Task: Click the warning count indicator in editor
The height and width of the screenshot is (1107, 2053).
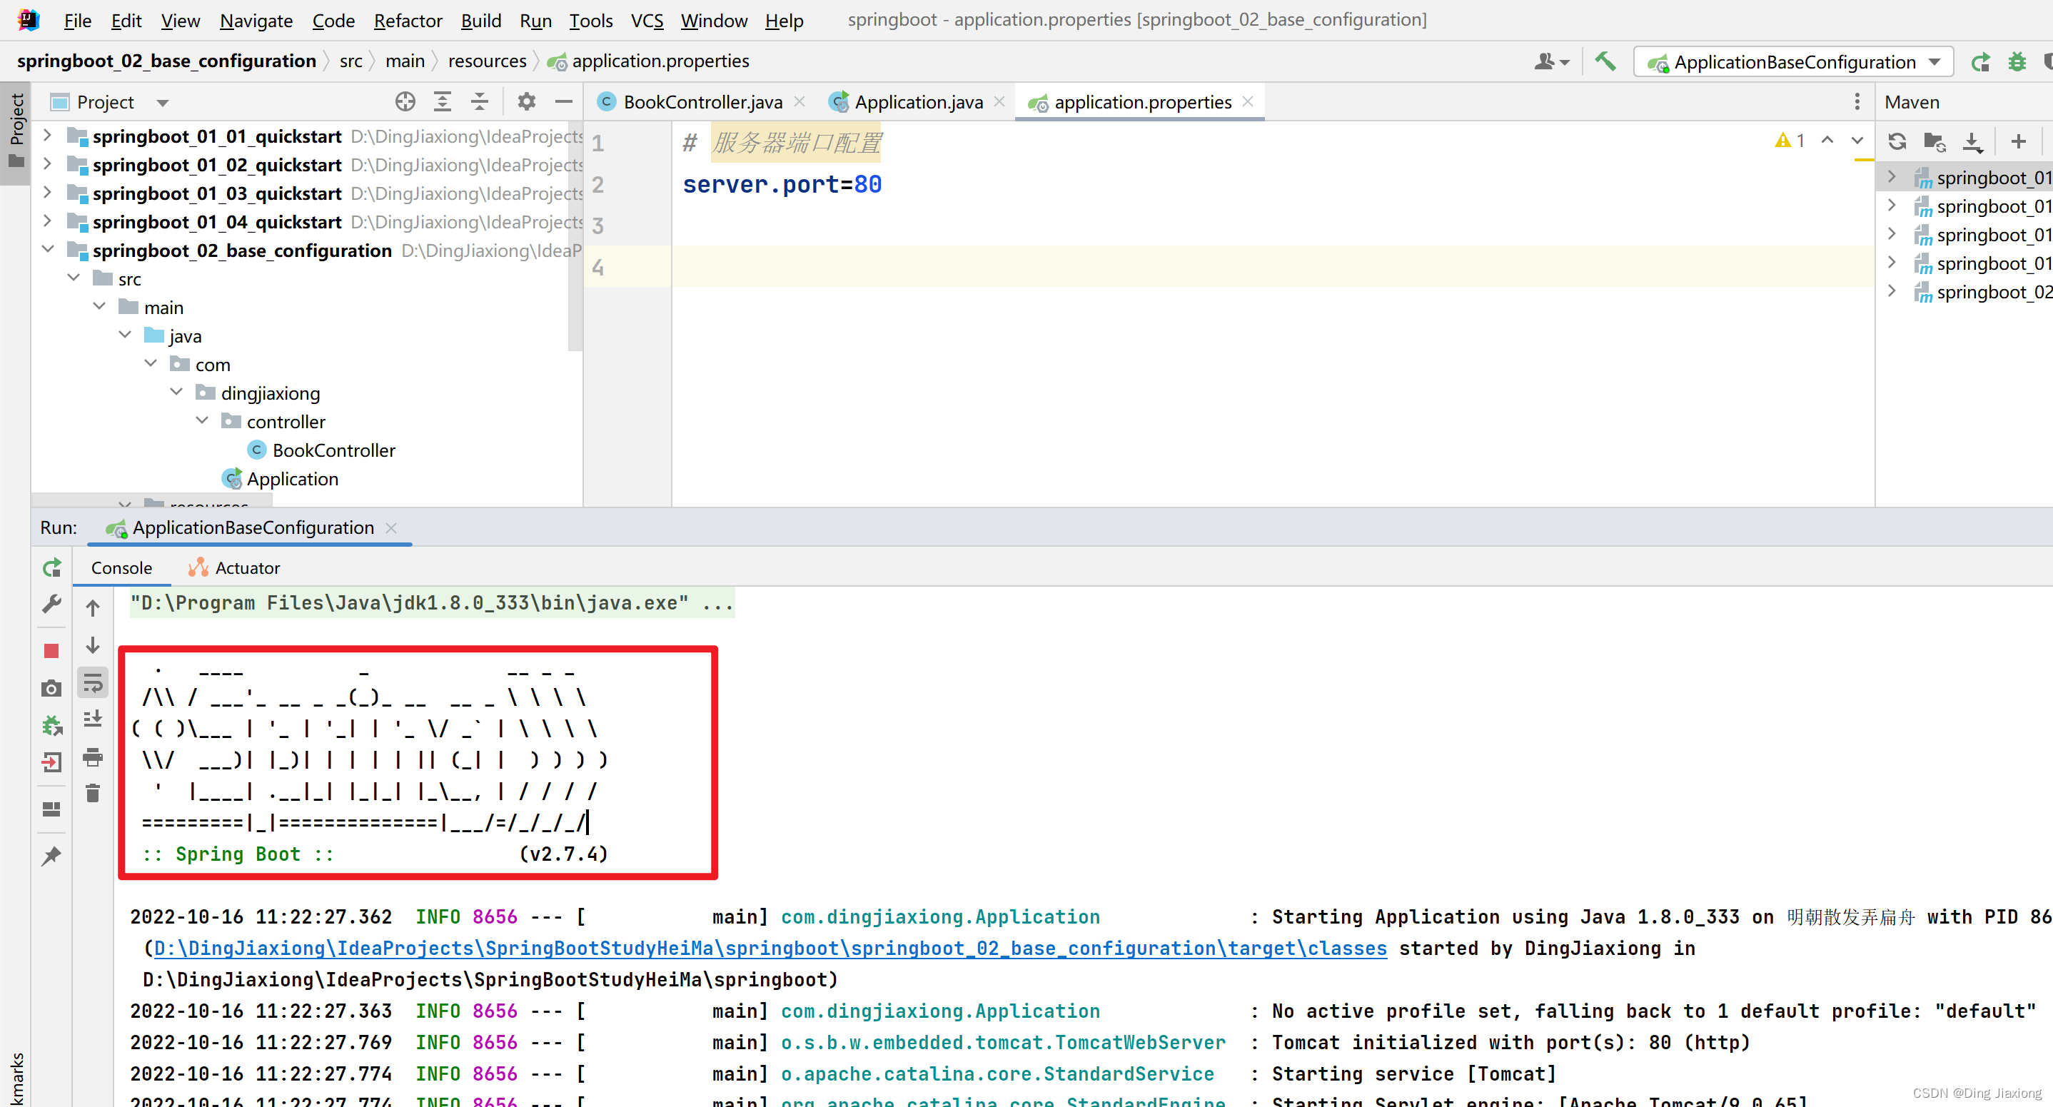Action: (1789, 141)
